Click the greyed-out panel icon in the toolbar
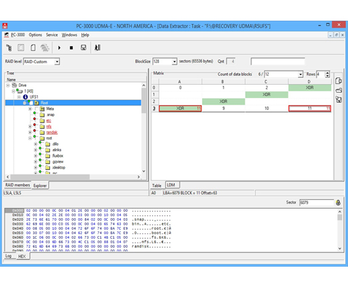 [x=21, y=47]
